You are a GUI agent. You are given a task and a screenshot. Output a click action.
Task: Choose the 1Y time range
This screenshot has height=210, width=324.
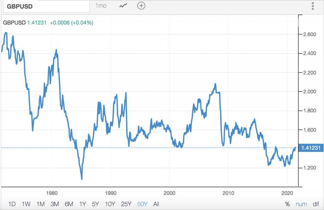point(83,204)
